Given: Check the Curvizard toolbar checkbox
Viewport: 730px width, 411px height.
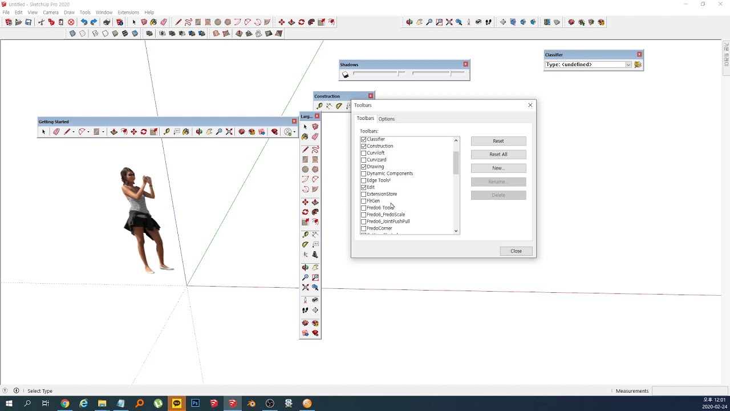Looking at the screenshot, I should [363, 160].
